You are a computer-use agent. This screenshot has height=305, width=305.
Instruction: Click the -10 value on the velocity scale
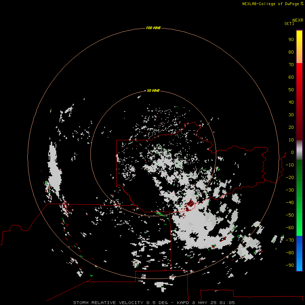click(290, 165)
